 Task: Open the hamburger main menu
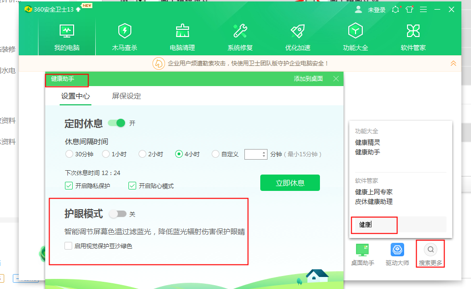pyautogui.click(x=423, y=10)
